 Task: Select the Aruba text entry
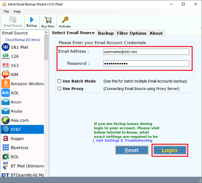click(x=16, y=111)
